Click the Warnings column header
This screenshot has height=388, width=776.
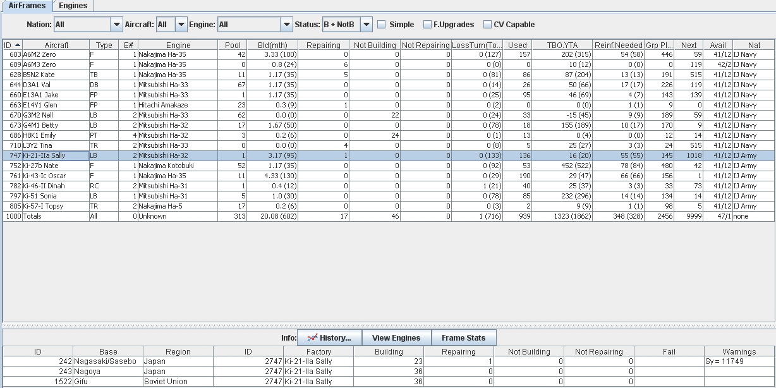click(739, 352)
